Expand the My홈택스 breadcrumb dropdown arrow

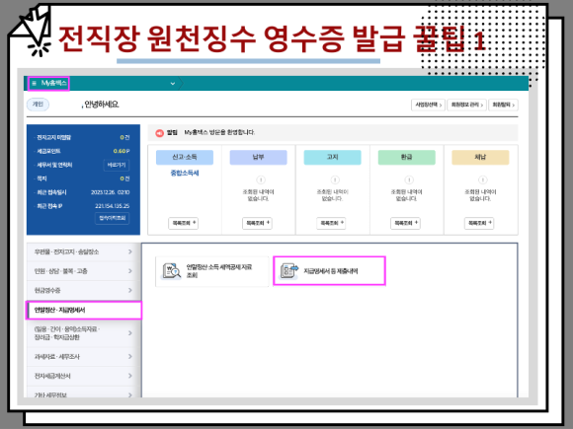[173, 84]
